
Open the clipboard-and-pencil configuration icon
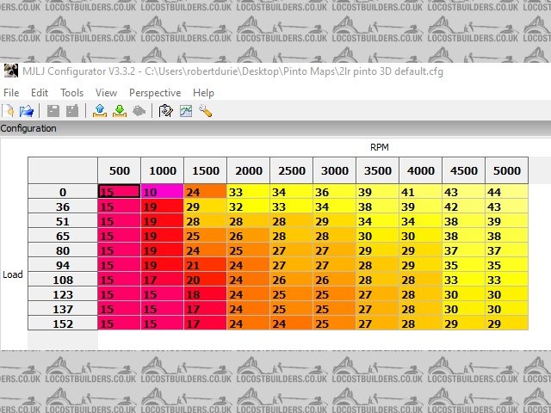point(166,111)
